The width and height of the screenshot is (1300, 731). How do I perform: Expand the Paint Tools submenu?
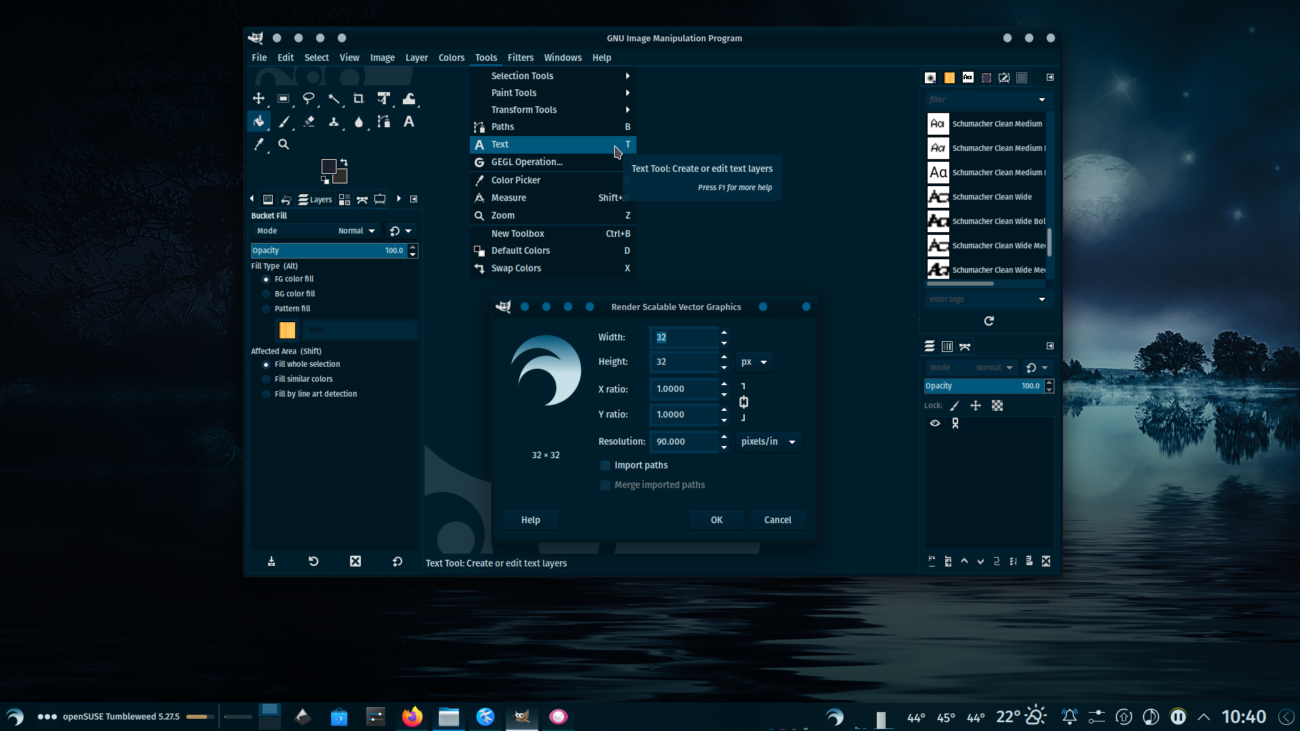pos(552,93)
